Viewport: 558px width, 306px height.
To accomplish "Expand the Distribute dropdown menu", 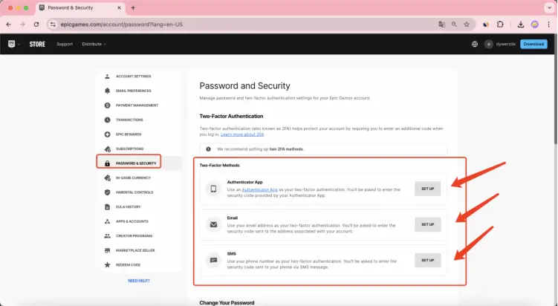I will [94, 44].
